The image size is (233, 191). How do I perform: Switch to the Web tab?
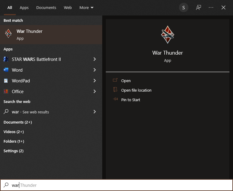click(x=68, y=8)
